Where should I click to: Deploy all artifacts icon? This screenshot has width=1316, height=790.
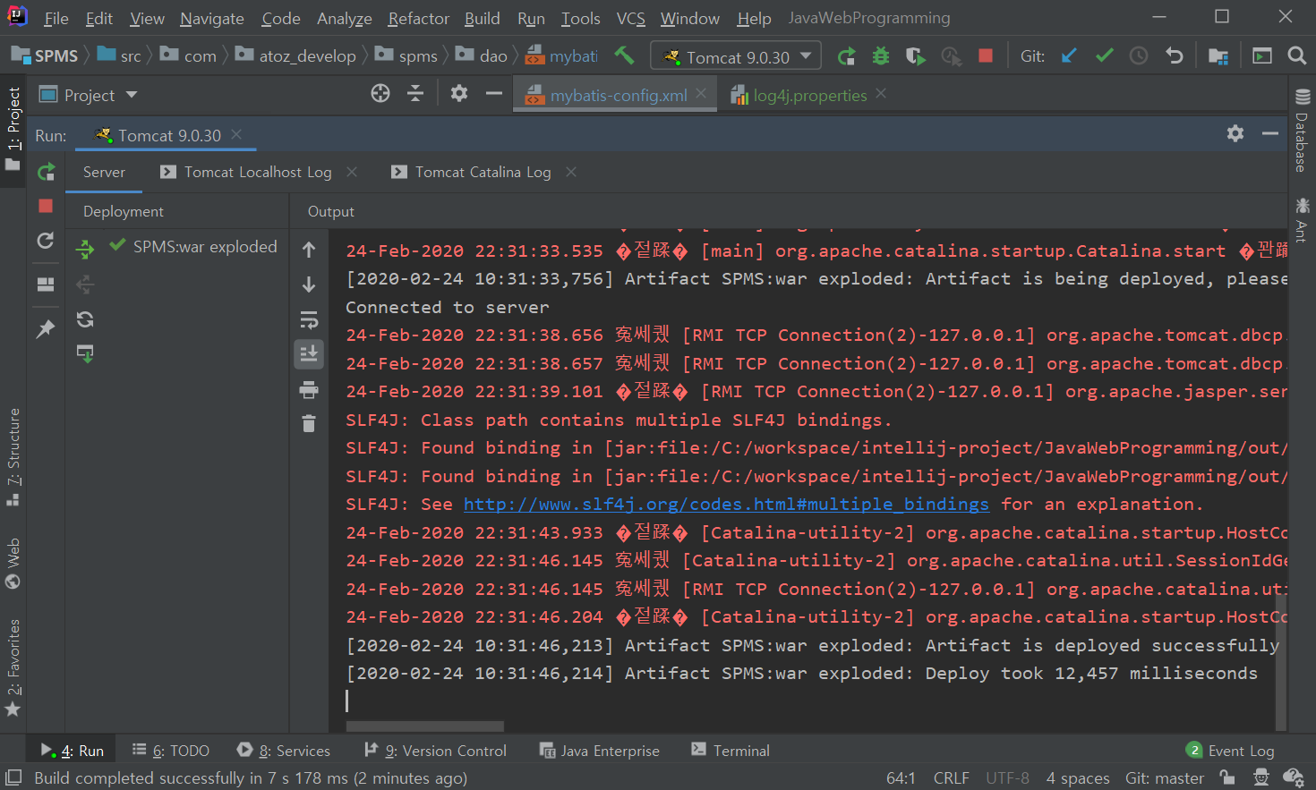tap(85, 249)
